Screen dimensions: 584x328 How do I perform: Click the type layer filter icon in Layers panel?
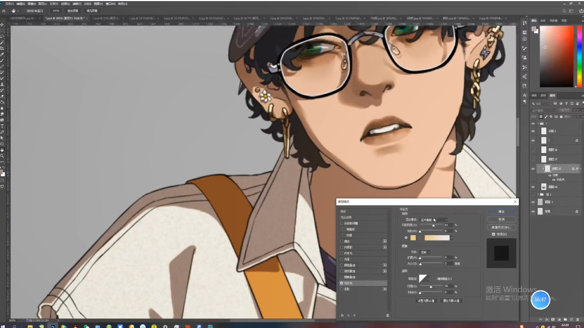566,103
